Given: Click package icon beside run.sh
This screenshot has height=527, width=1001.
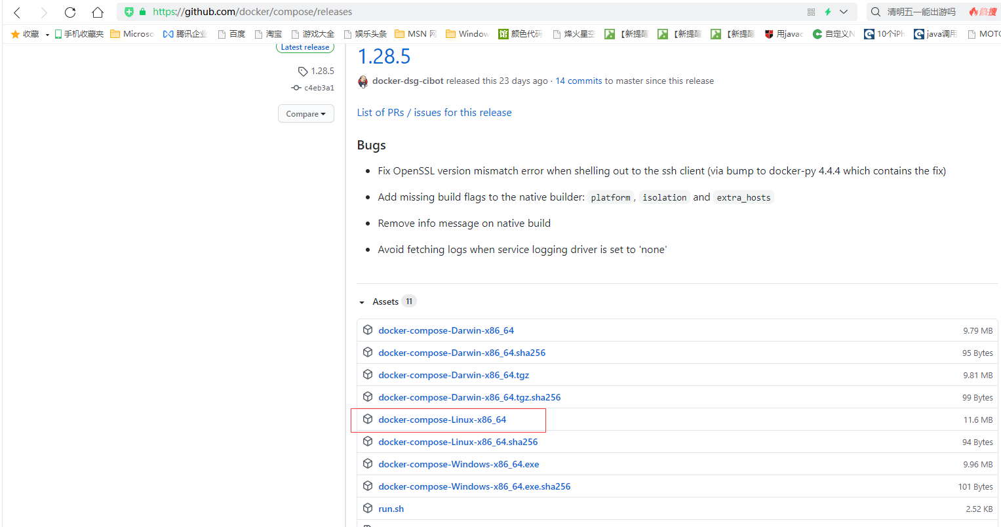Looking at the screenshot, I should coord(368,508).
